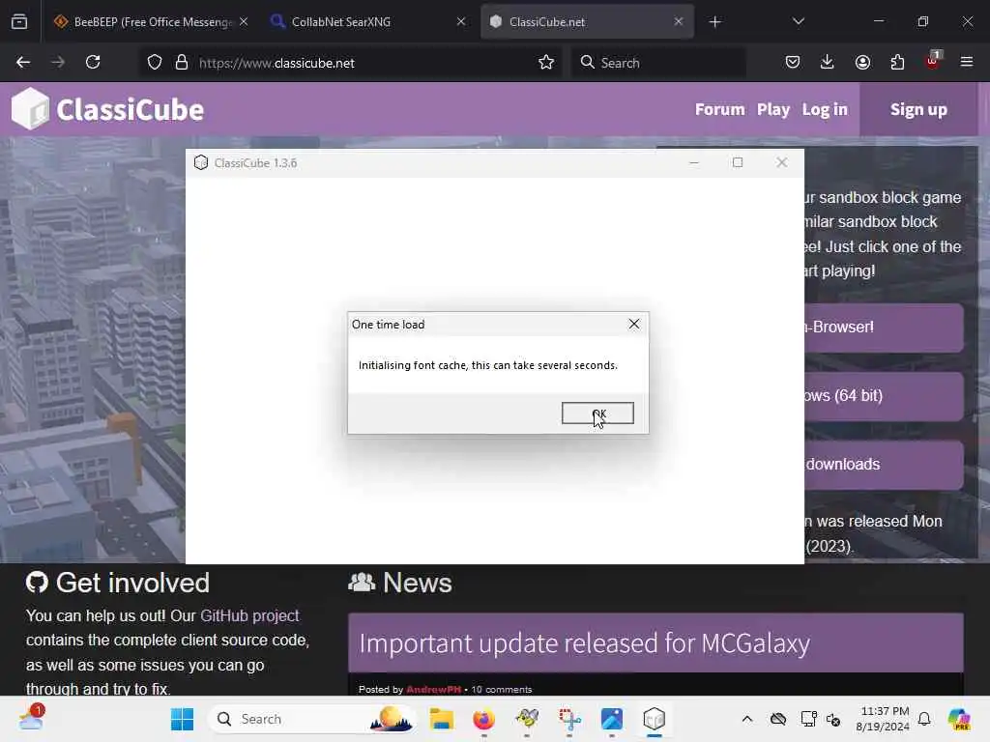
Task: Open the Windows Start menu
Action: coord(183,719)
